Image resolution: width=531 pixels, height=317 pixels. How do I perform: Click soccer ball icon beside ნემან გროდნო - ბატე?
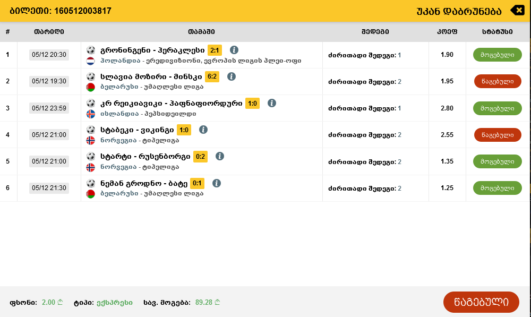click(91, 183)
